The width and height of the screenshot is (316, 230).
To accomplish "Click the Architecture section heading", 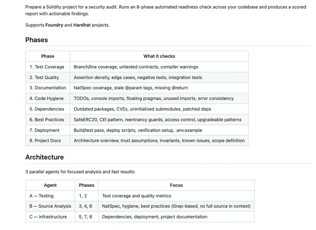I will 45,157.
